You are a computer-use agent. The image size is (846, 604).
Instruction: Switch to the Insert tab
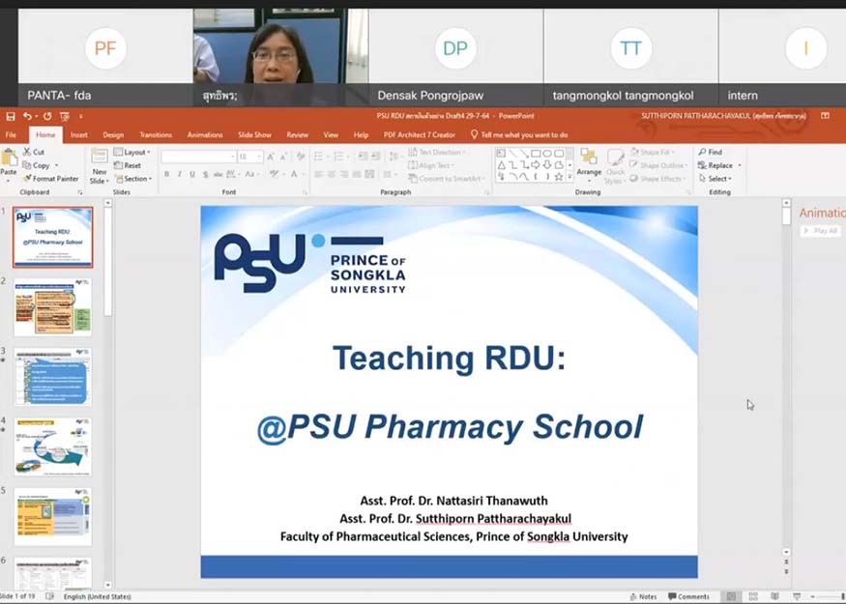tap(78, 135)
